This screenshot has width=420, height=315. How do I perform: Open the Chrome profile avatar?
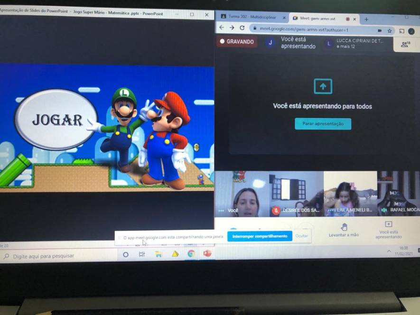(x=411, y=31)
